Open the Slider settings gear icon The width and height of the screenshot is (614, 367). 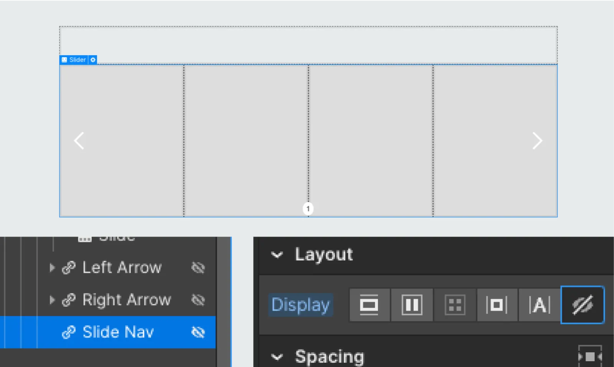click(93, 60)
